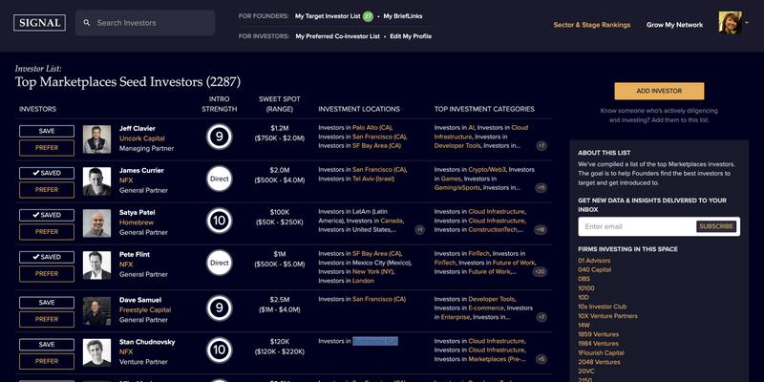Image resolution: width=764 pixels, height=382 pixels.
Task: Save Jeff Clavier to list
Action: click(47, 131)
